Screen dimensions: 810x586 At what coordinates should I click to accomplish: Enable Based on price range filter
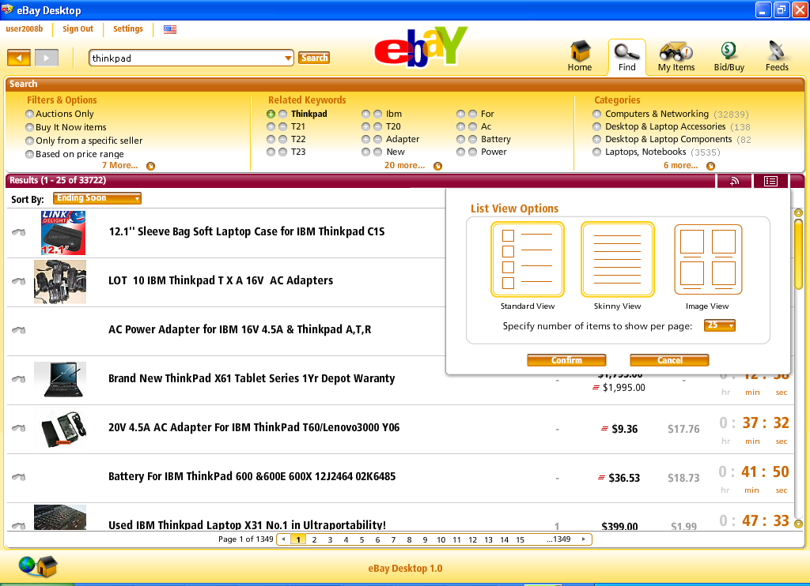coord(29,154)
